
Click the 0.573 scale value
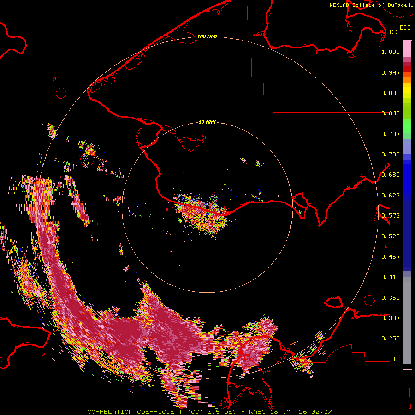tap(391, 216)
